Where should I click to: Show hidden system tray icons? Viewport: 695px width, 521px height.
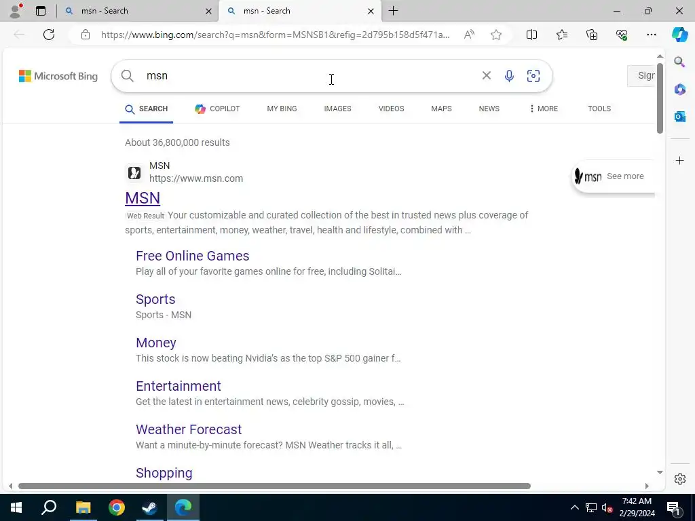[x=574, y=507]
